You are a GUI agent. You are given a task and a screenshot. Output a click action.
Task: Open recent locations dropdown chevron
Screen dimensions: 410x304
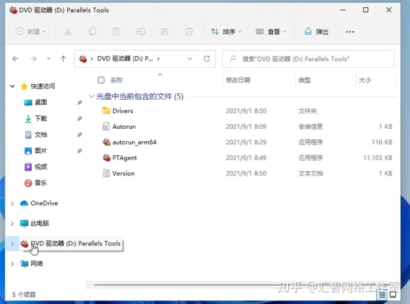pos(48,59)
